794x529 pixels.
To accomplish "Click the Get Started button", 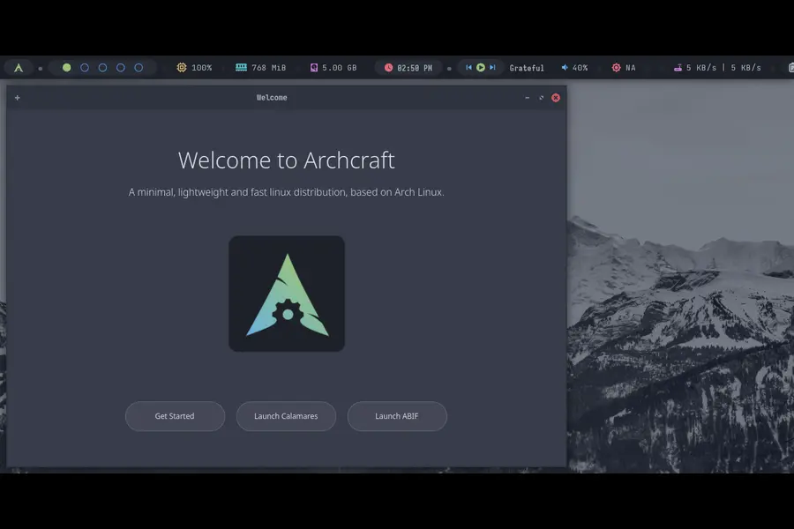I will [176, 416].
